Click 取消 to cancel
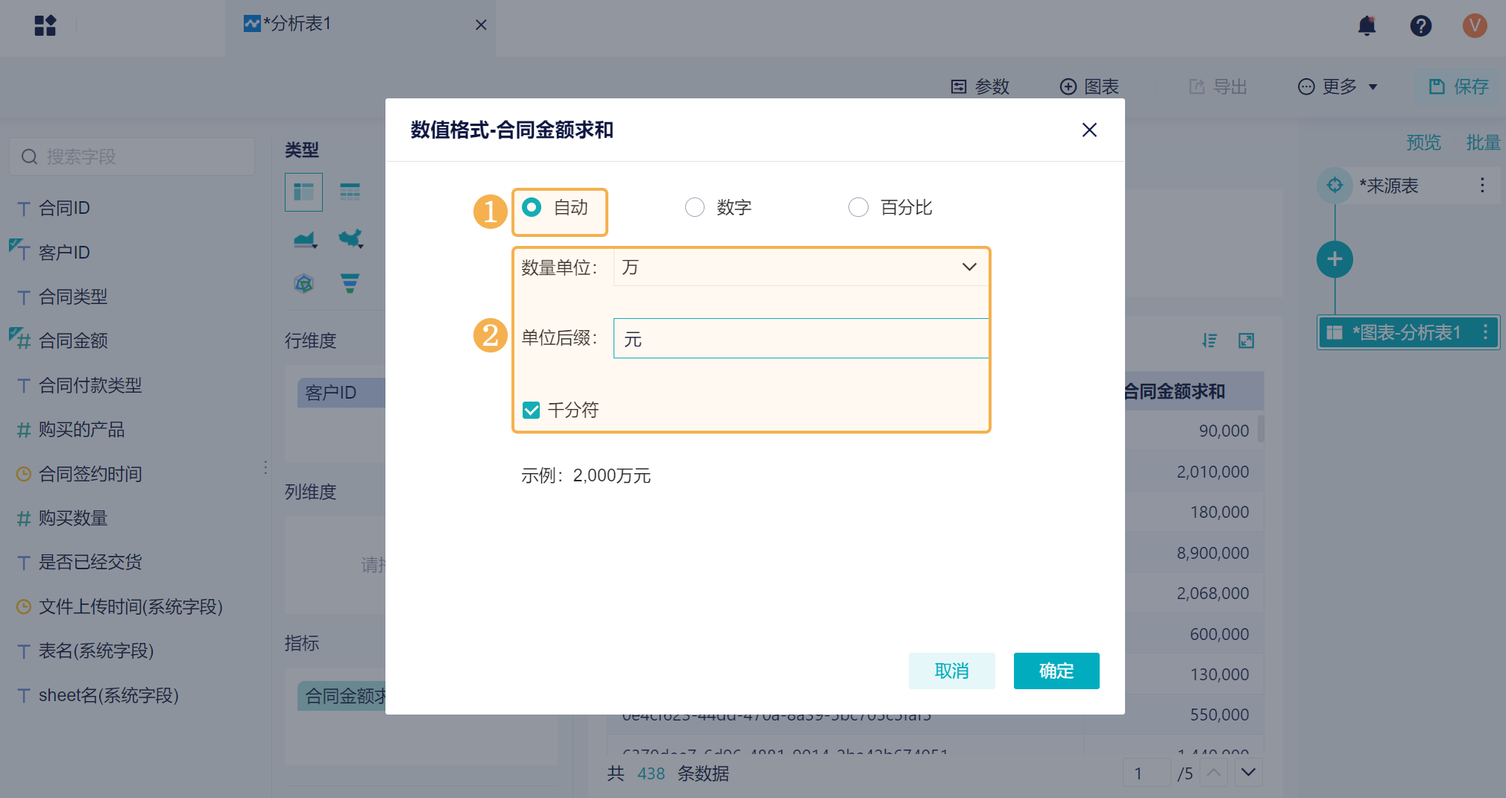This screenshot has height=798, width=1506. click(x=952, y=671)
